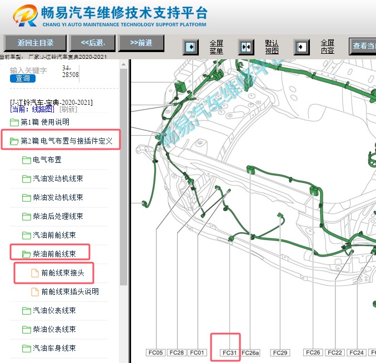Select connector label FC05 in diagram

pyautogui.click(x=156, y=352)
